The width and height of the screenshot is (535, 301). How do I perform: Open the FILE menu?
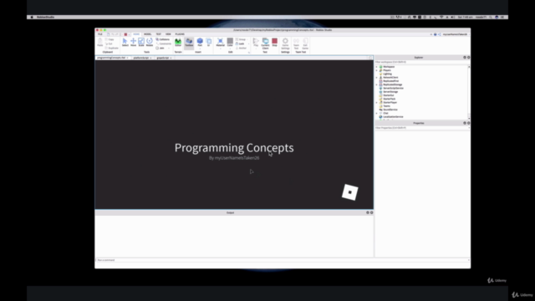[100, 34]
